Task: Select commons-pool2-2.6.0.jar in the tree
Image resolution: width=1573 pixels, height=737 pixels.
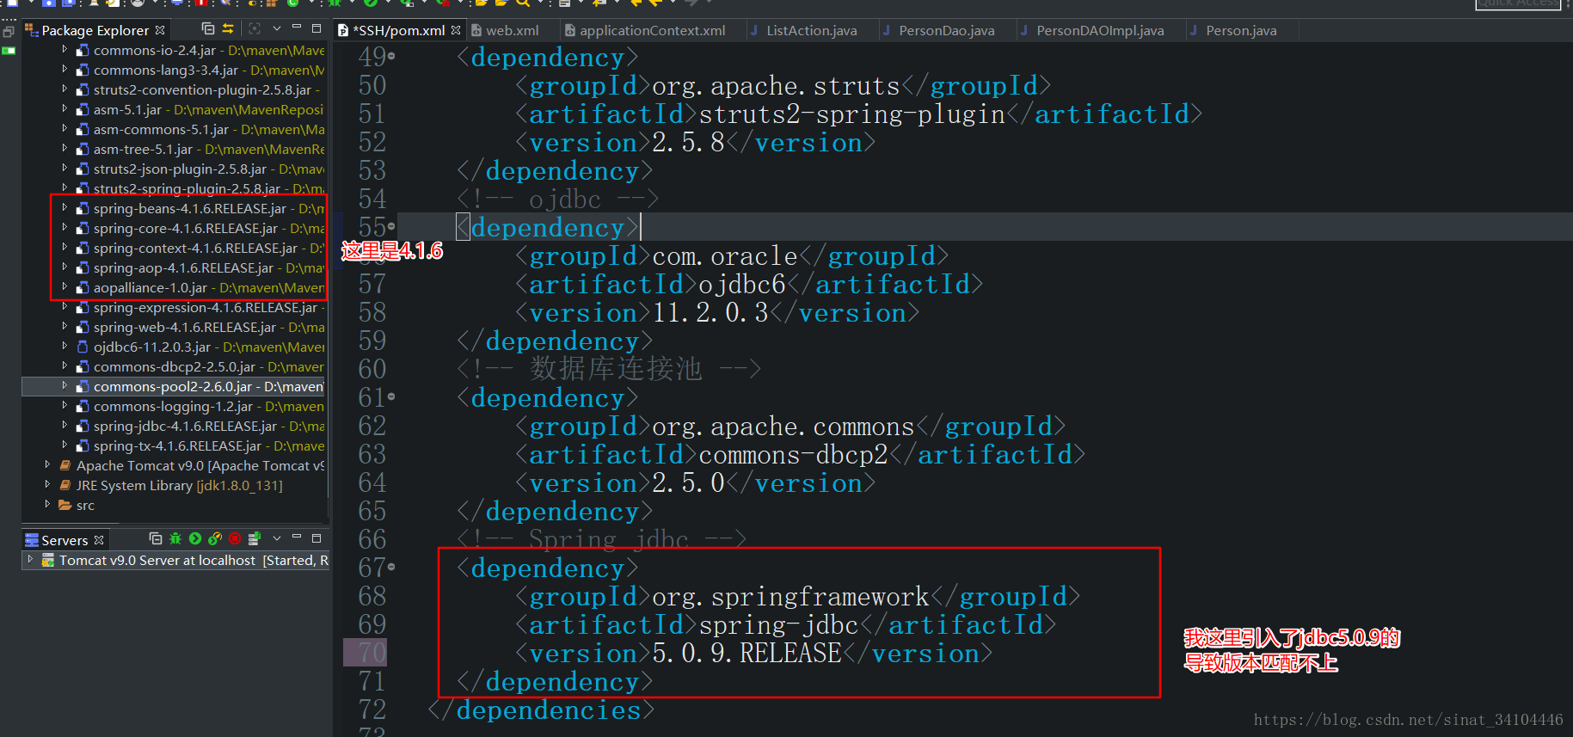Action: 173,386
